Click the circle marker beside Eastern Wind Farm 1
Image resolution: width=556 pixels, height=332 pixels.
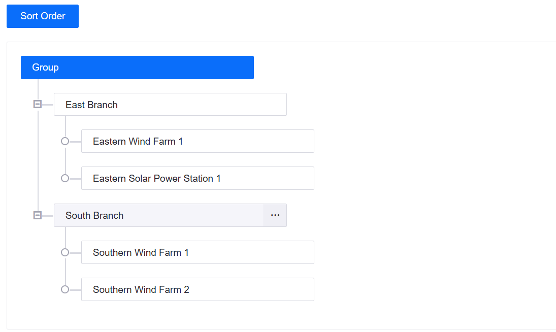click(x=64, y=141)
